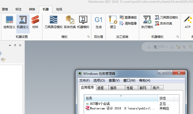The height and width of the screenshot is (114, 193).
Task: Launch 刀具路径模拟 in the 模拟 group
Action: (54, 22)
